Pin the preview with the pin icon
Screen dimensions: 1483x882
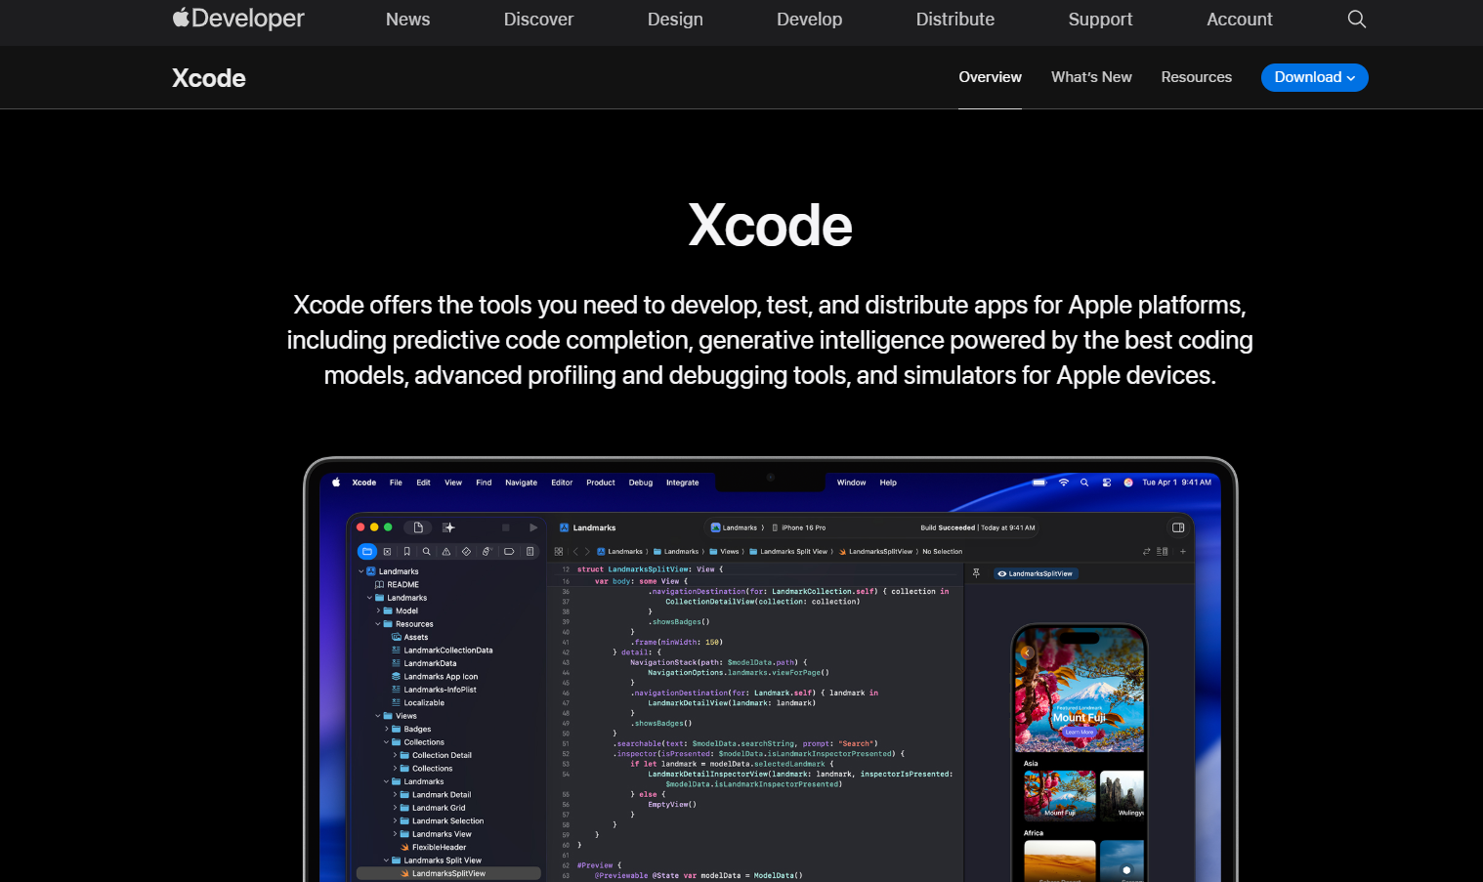976,573
